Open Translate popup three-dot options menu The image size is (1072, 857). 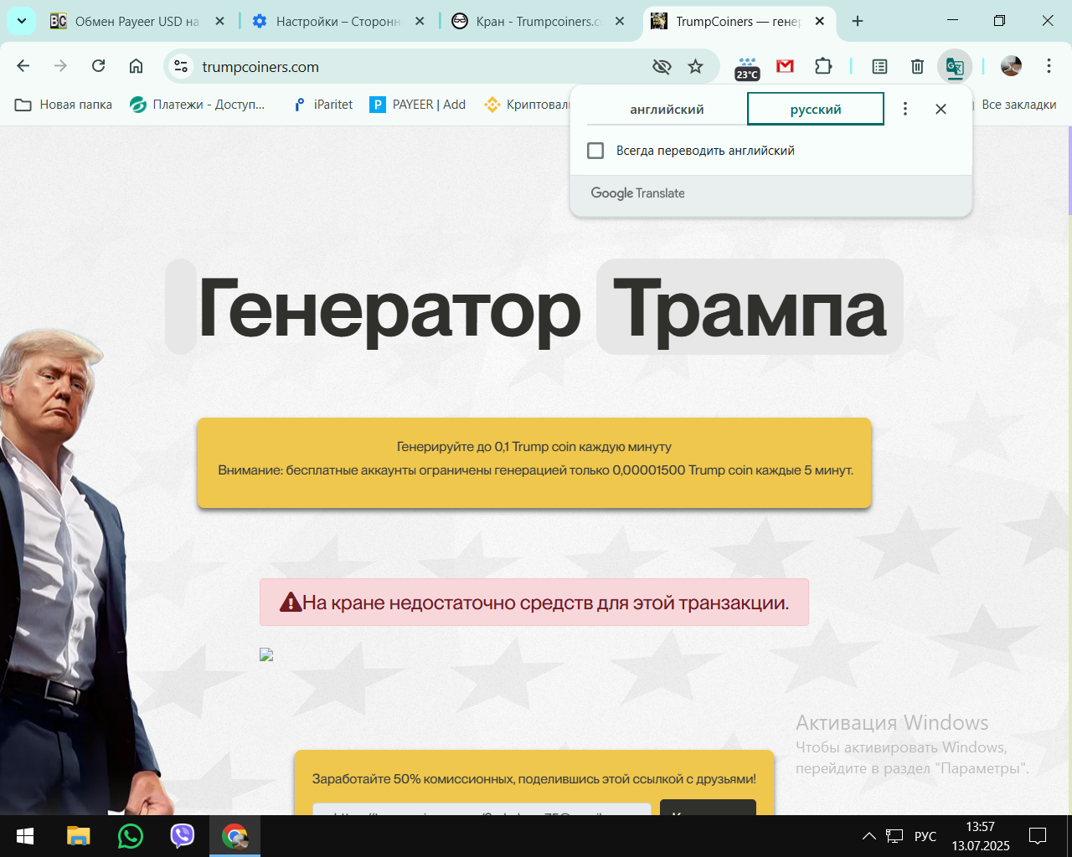[x=905, y=109]
